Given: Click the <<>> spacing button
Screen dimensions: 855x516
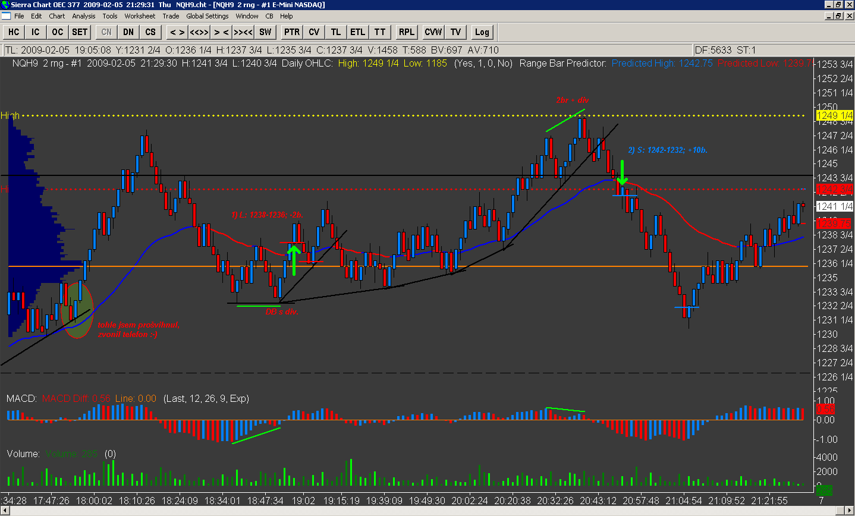Looking at the screenshot, I should pos(199,32).
